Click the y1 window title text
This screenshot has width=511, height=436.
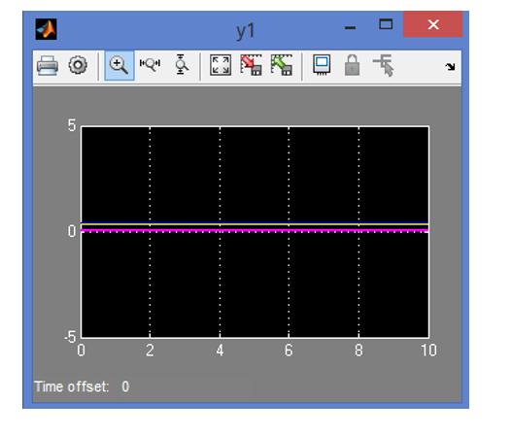(245, 32)
